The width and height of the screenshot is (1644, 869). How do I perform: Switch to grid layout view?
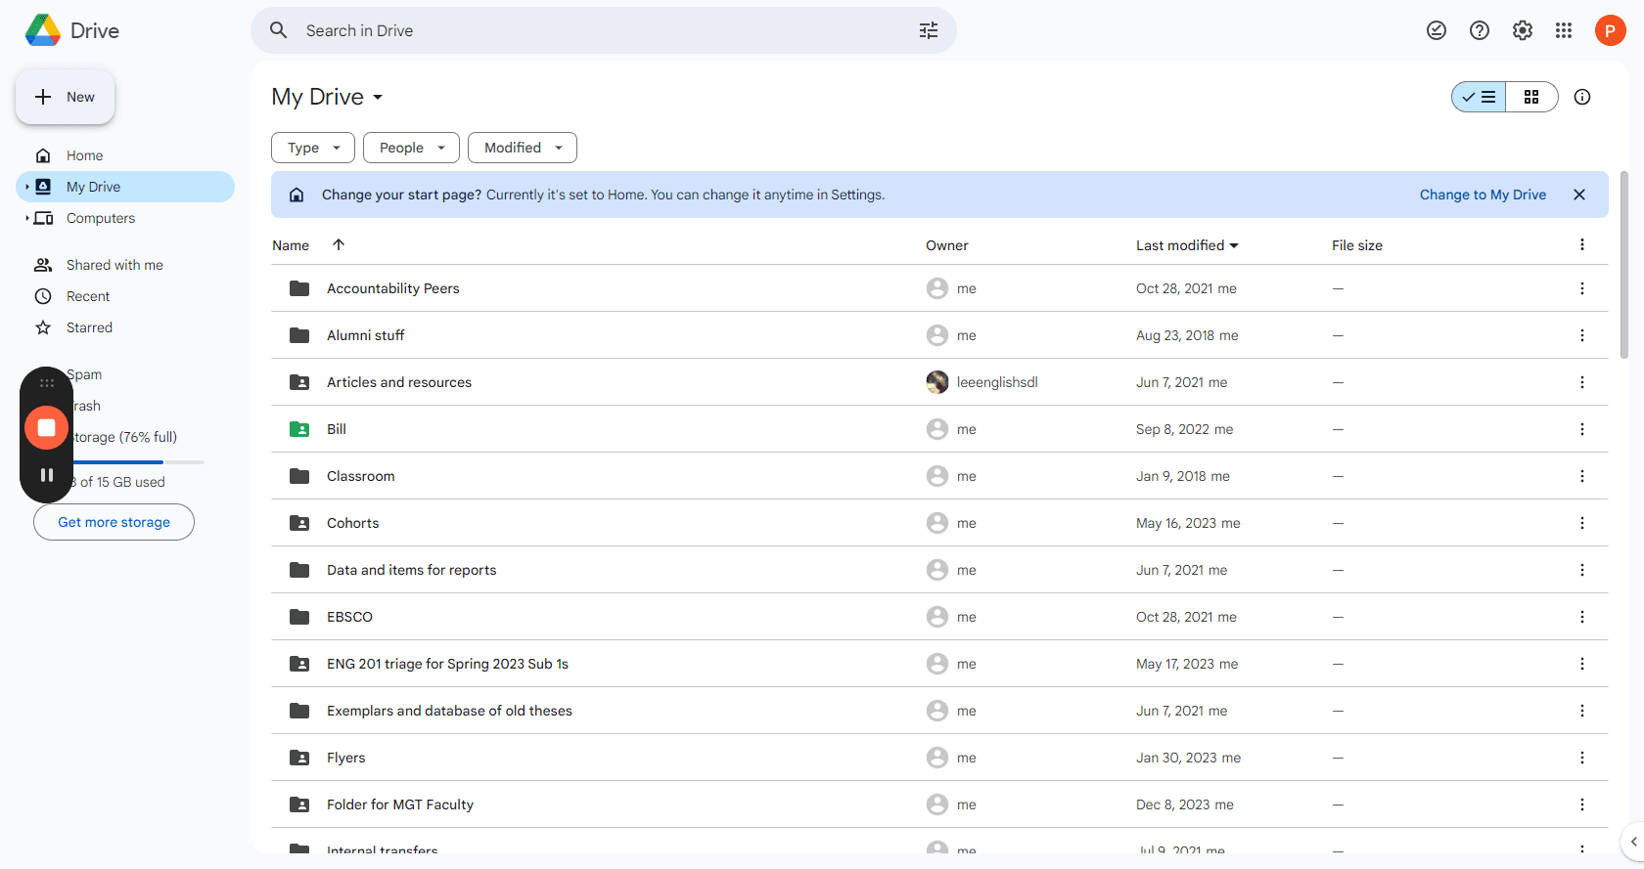(x=1531, y=97)
